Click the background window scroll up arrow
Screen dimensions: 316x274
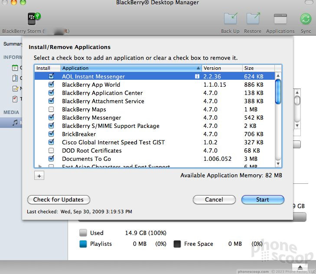(x=297, y=92)
